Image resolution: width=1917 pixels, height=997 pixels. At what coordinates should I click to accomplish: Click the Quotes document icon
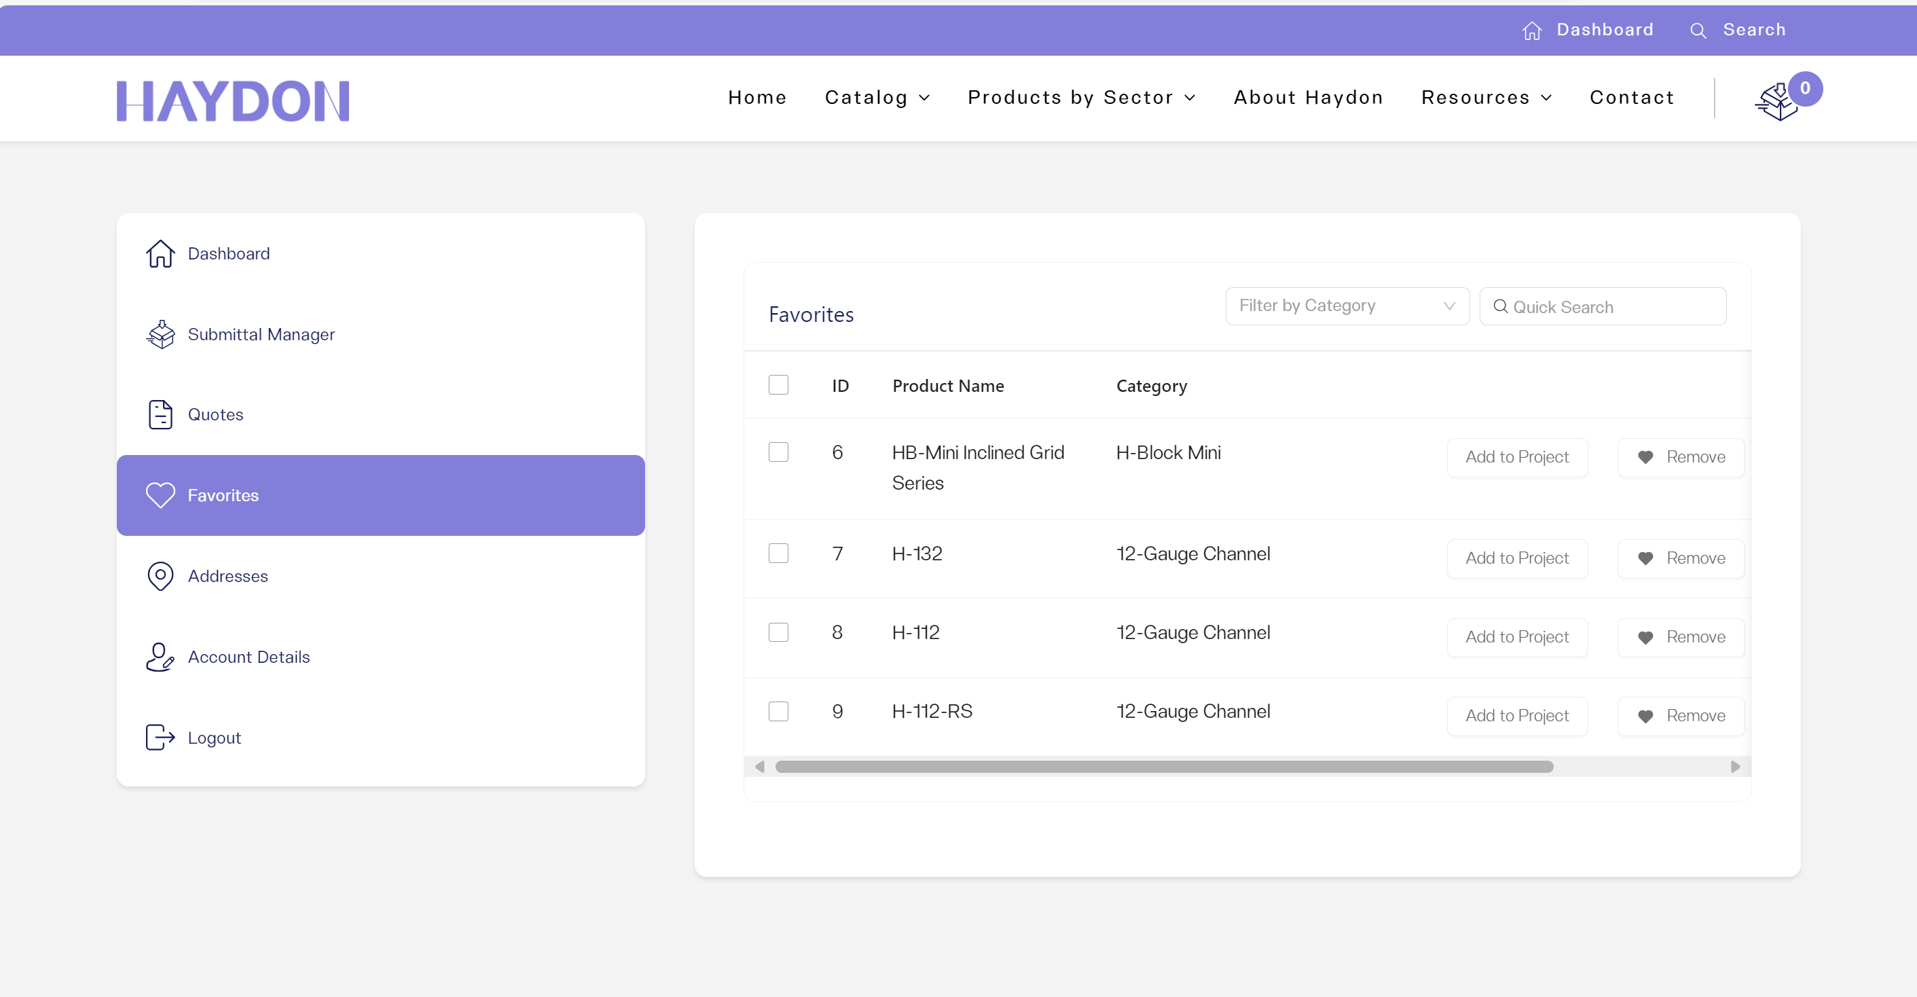point(160,414)
